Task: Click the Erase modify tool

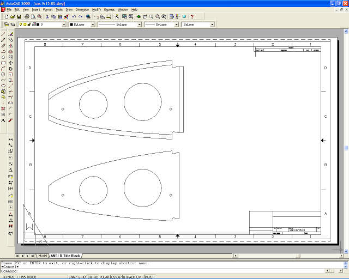Action: [x=10, y=34]
